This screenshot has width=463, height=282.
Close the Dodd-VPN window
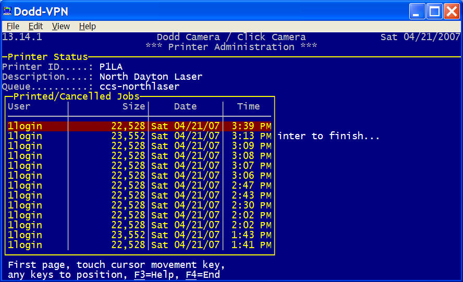click(452, 11)
